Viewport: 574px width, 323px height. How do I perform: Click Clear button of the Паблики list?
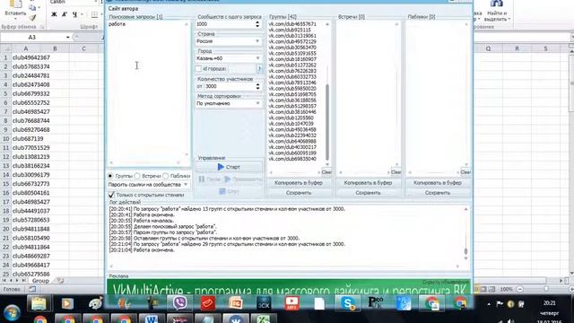[465, 172]
